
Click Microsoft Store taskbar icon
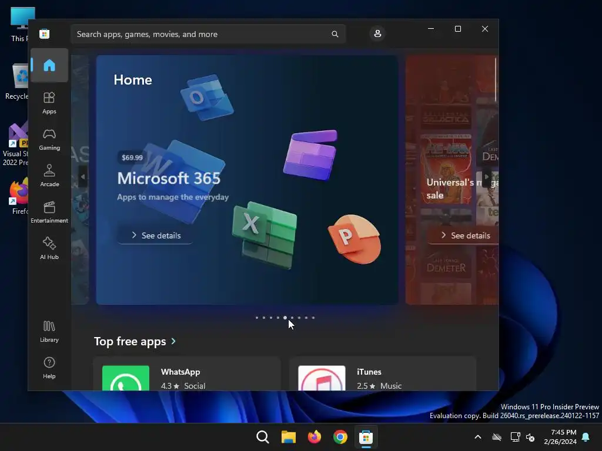point(366,437)
